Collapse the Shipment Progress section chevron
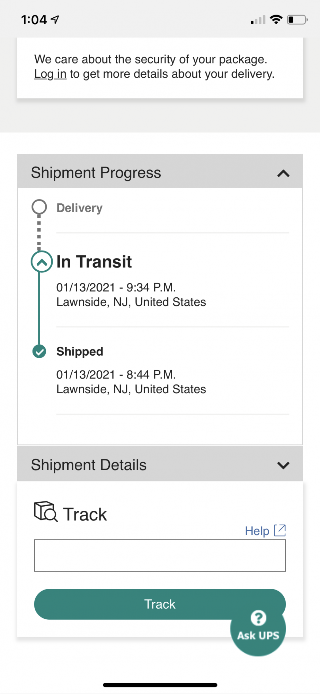This screenshot has height=694, width=320. click(x=283, y=173)
